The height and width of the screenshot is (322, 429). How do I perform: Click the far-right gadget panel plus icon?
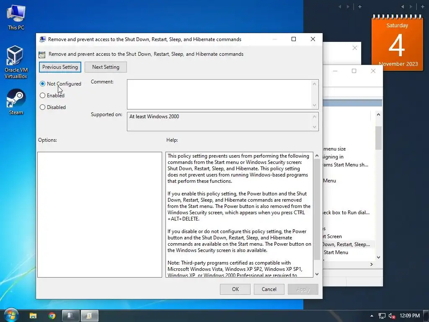(x=422, y=7)
